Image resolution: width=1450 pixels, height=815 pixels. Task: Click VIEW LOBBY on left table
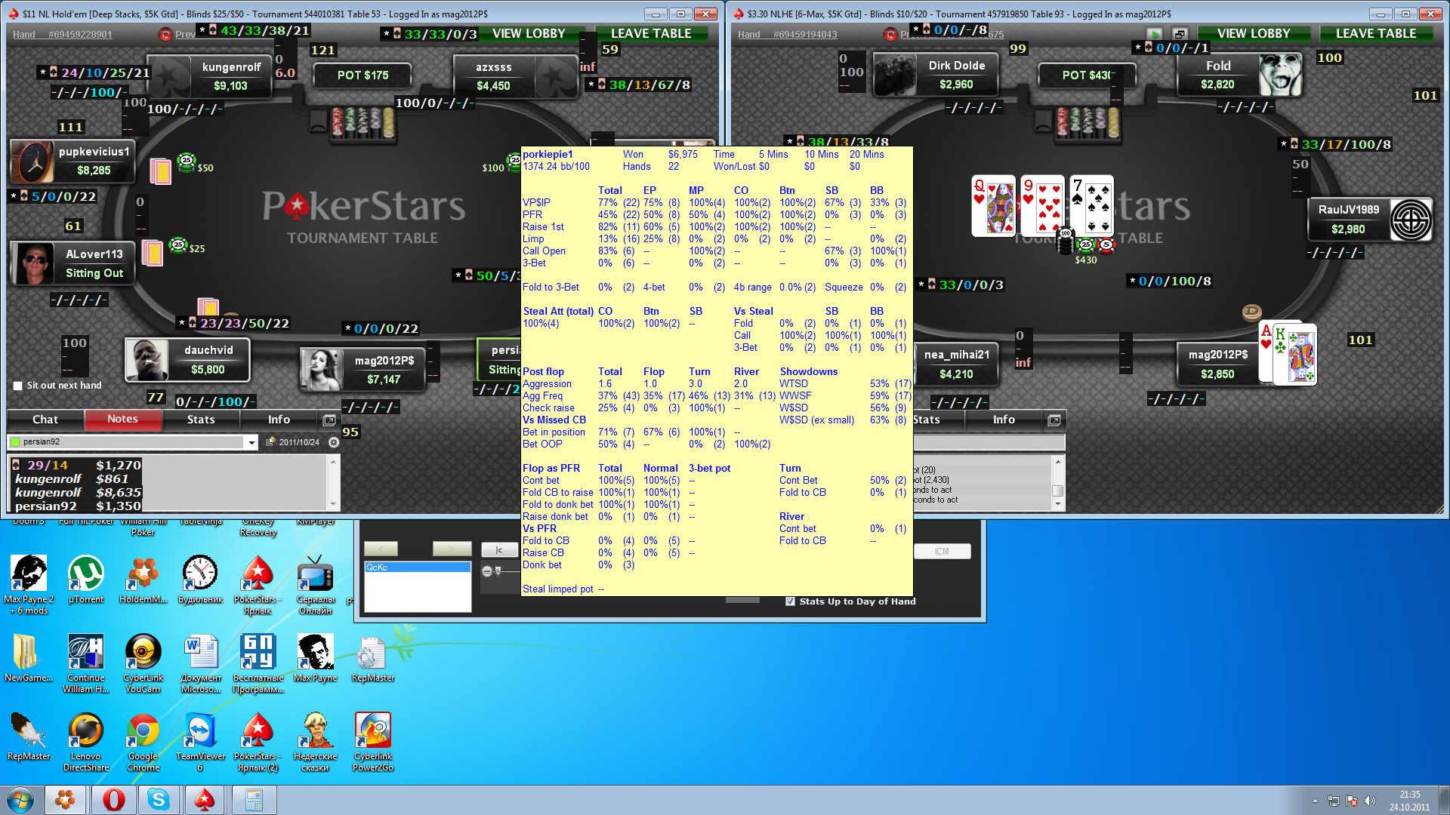[x=529, y=34]
